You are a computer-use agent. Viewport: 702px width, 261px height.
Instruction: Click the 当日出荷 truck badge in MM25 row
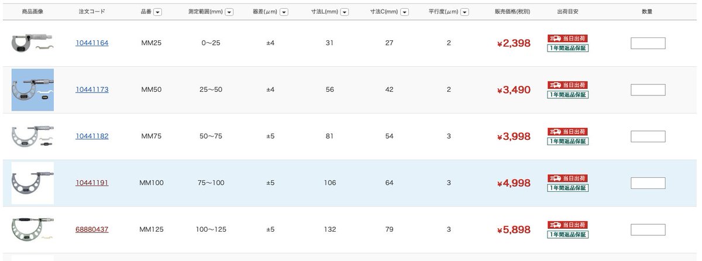coord(567,38)
